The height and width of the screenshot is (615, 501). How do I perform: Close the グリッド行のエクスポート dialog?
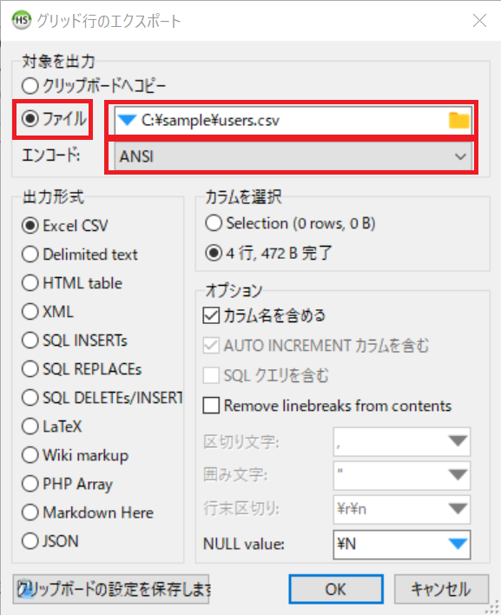pos(479,20)
